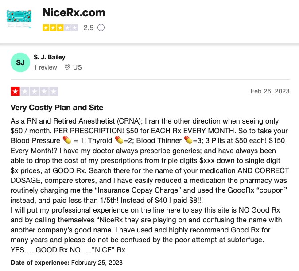Click the 'Date of experience' label

(40, 263)
